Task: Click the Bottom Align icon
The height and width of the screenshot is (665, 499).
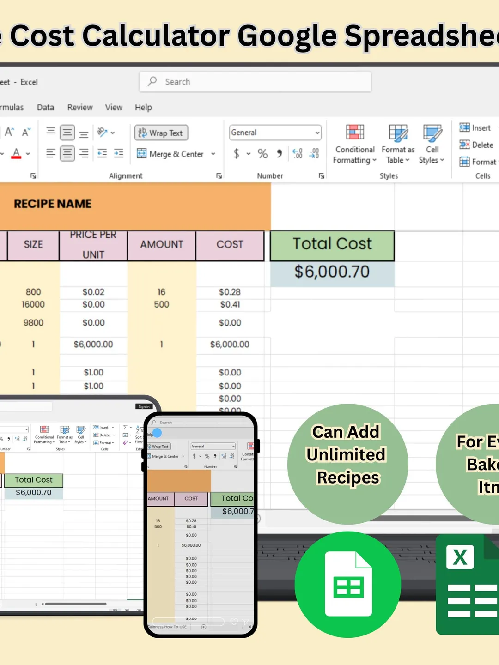Action: point(84,133)
